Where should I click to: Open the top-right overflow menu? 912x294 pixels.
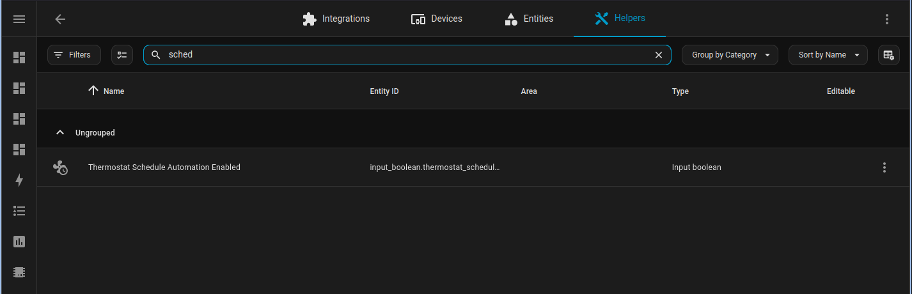(x=887, y=19)
